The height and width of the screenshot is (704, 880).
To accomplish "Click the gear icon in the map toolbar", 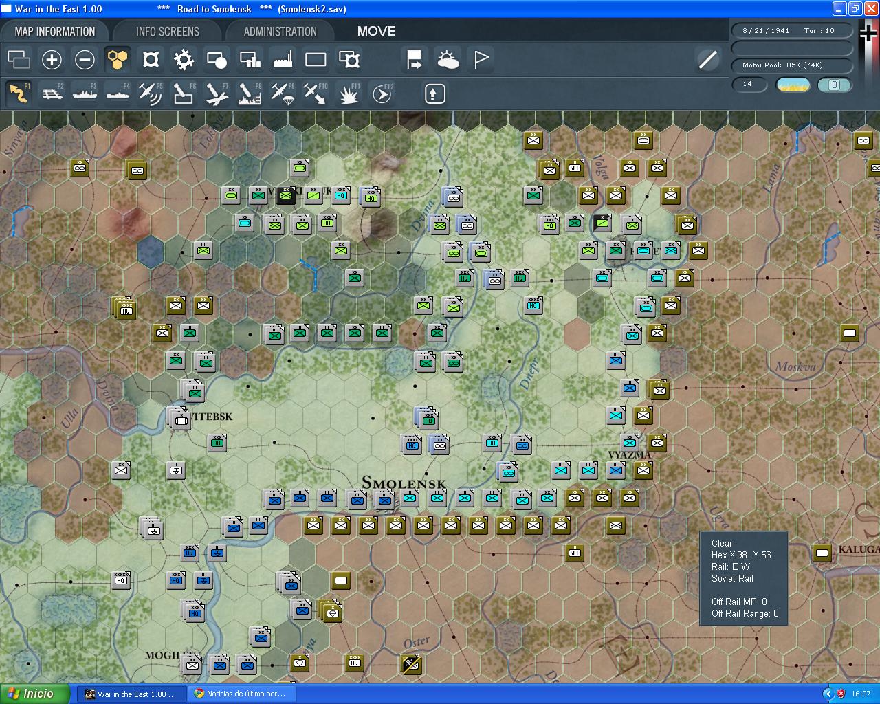I will [x=184, y=60].
